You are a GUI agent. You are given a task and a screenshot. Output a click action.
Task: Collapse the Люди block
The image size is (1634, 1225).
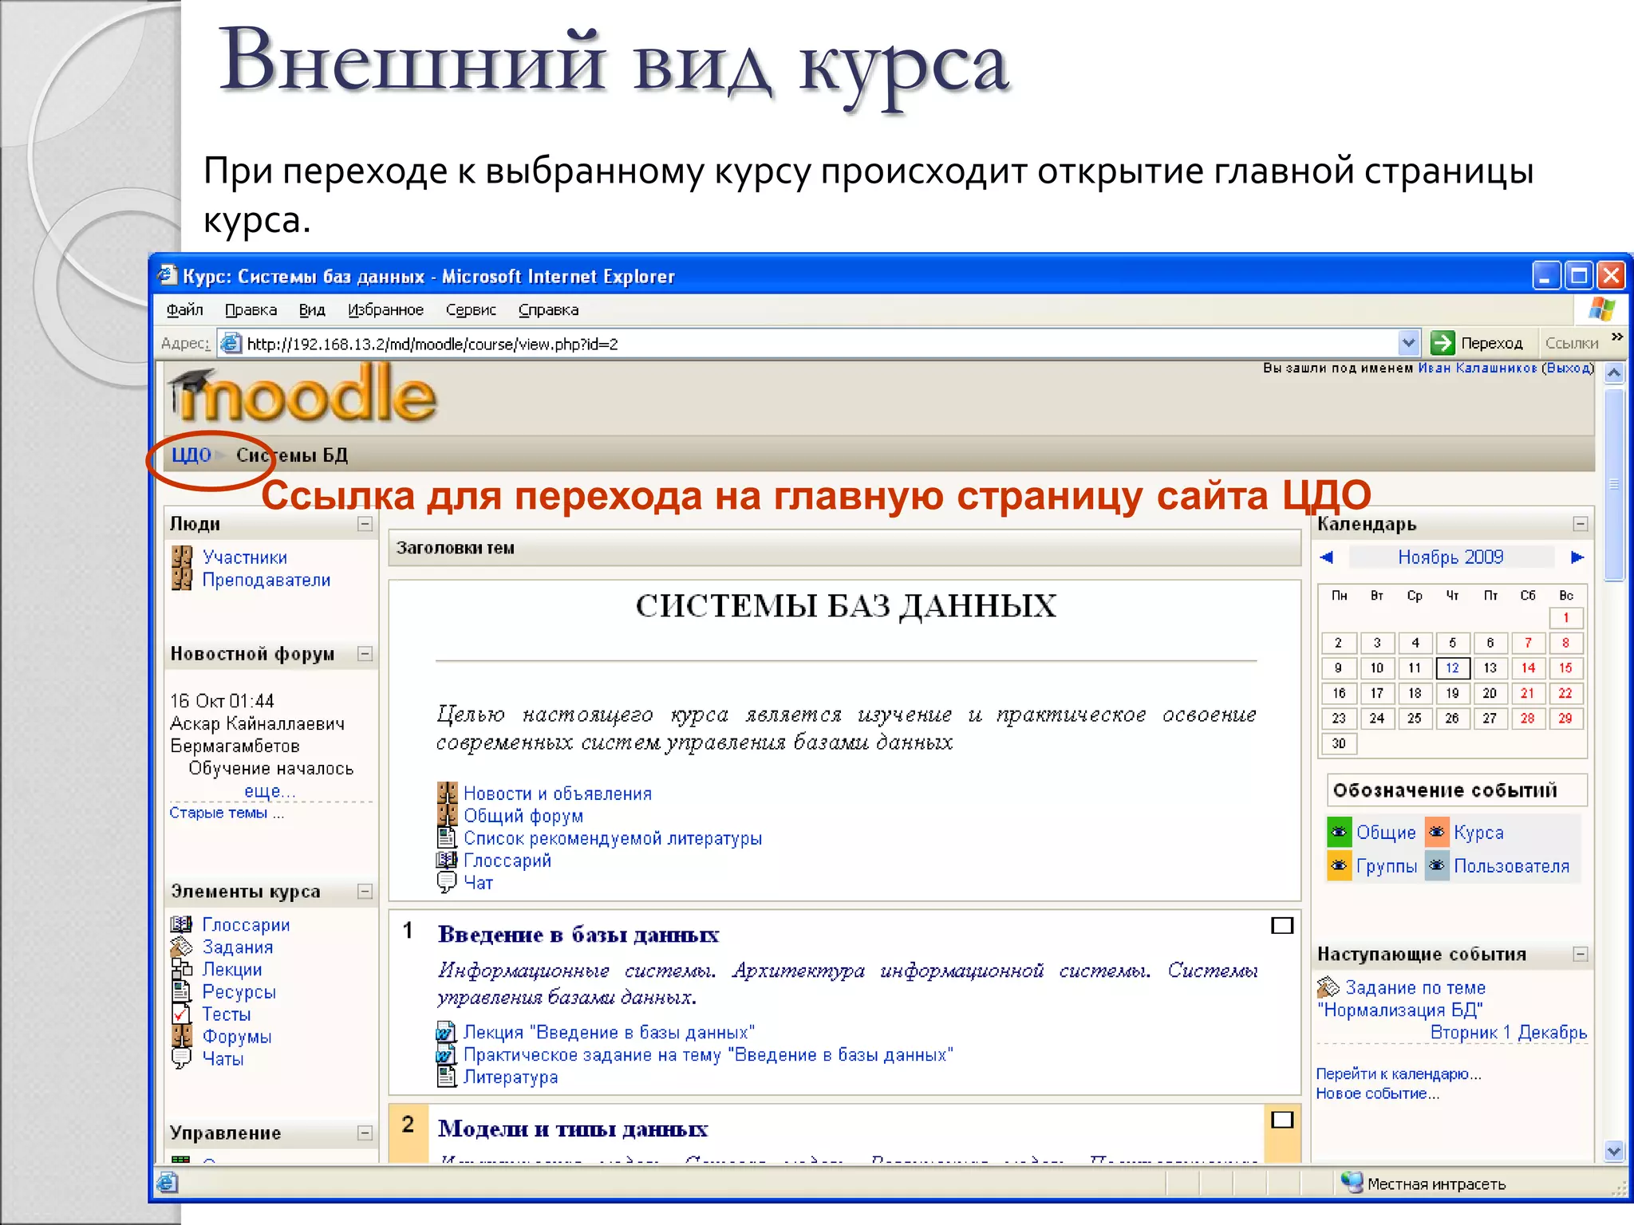[365, 524]
